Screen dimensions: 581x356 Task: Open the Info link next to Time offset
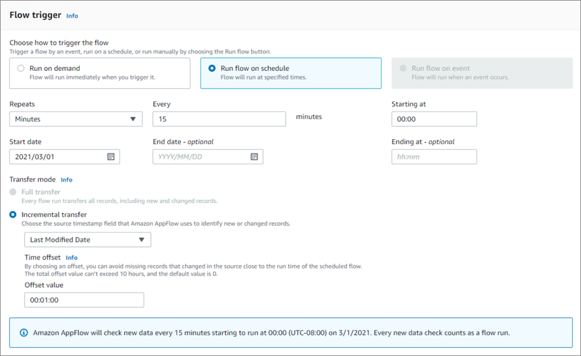(x=72, y=258)
